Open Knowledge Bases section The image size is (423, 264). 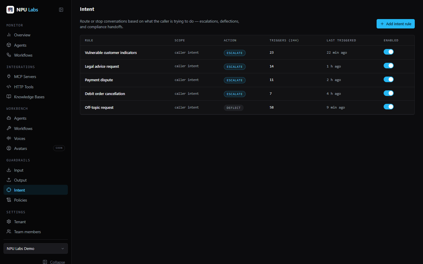pos(36,97)
